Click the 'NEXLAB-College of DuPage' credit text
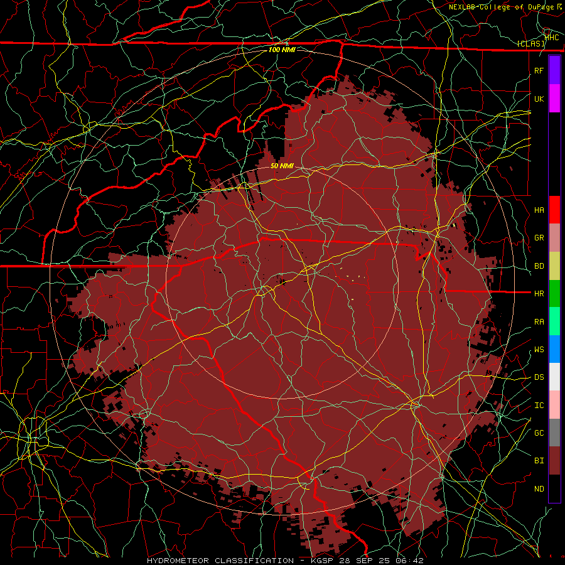The width and height of the screenshot is (565, 565). coord(501,7)
